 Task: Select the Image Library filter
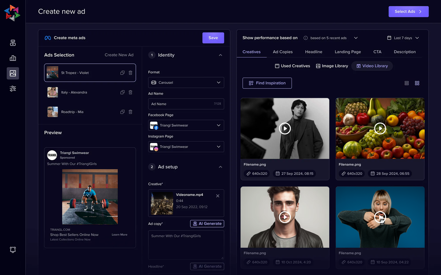click(332, 66)
